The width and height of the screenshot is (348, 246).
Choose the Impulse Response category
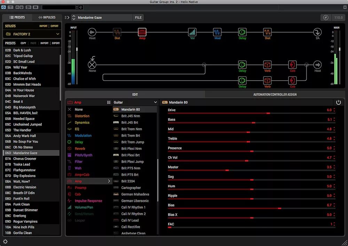(88, 201)
